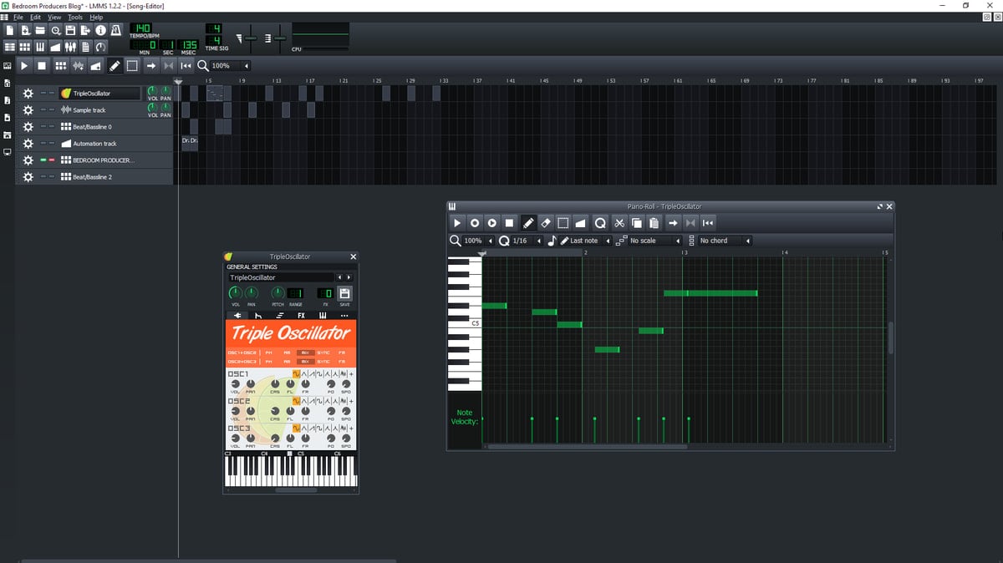Copy selected notes in Piano Roll
1003x563 pixels.
click(x=636, y=223)
